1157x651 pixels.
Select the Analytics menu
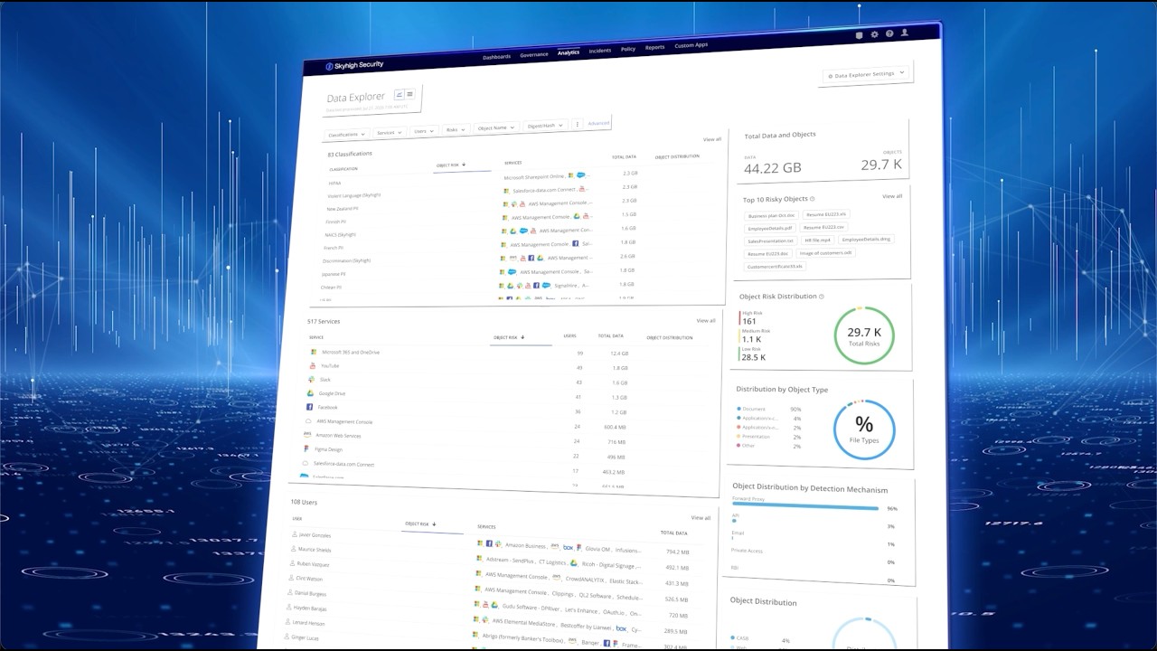click(569, 52)
